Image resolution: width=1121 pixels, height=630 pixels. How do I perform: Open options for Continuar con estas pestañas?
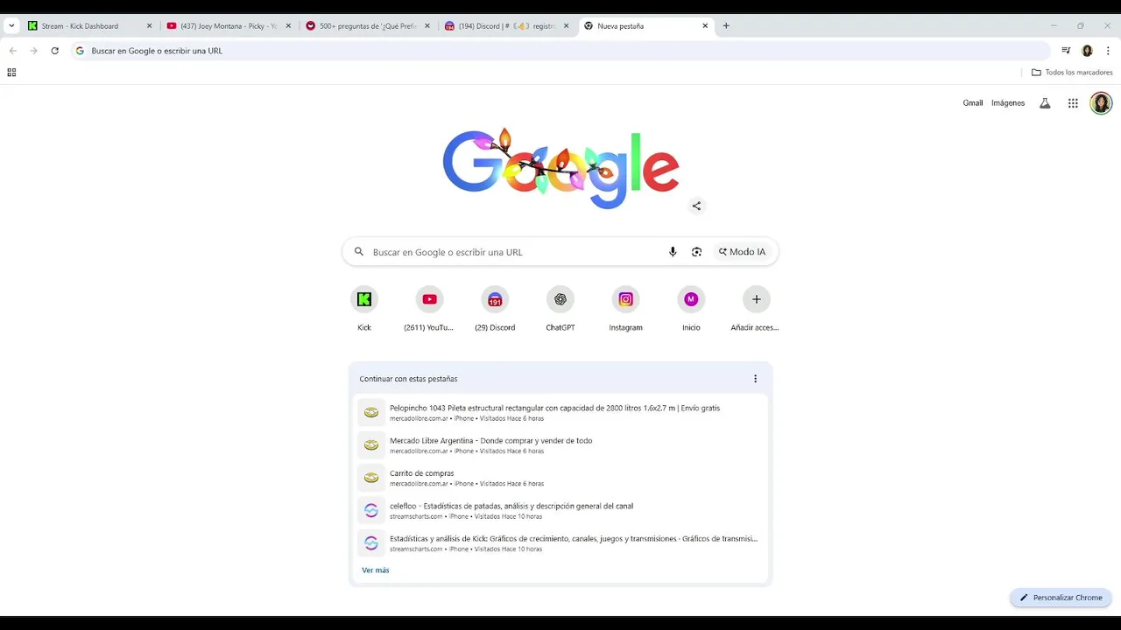755,379
